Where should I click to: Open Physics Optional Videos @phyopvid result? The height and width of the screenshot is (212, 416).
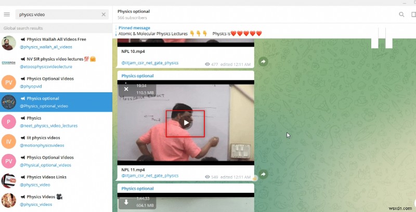(x=56, y=82)
